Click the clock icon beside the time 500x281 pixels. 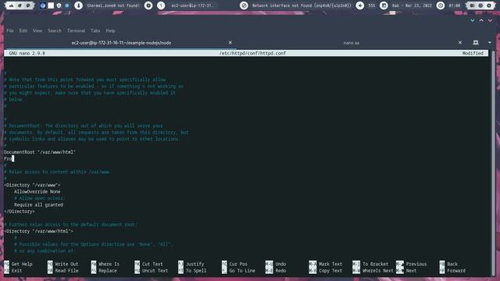pos(441,5)
